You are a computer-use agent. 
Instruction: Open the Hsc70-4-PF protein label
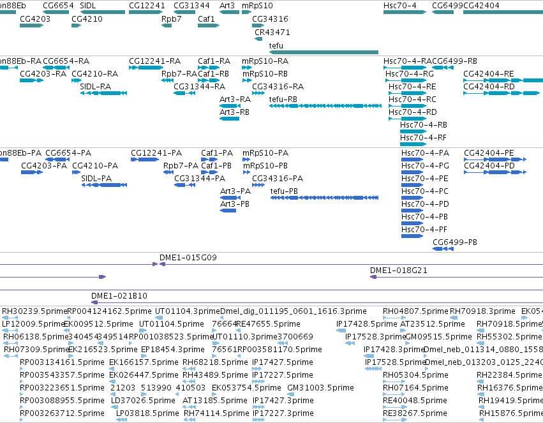[x=424, y=230]
